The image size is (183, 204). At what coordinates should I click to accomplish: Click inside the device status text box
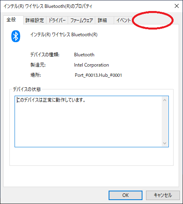pos(92,121)
